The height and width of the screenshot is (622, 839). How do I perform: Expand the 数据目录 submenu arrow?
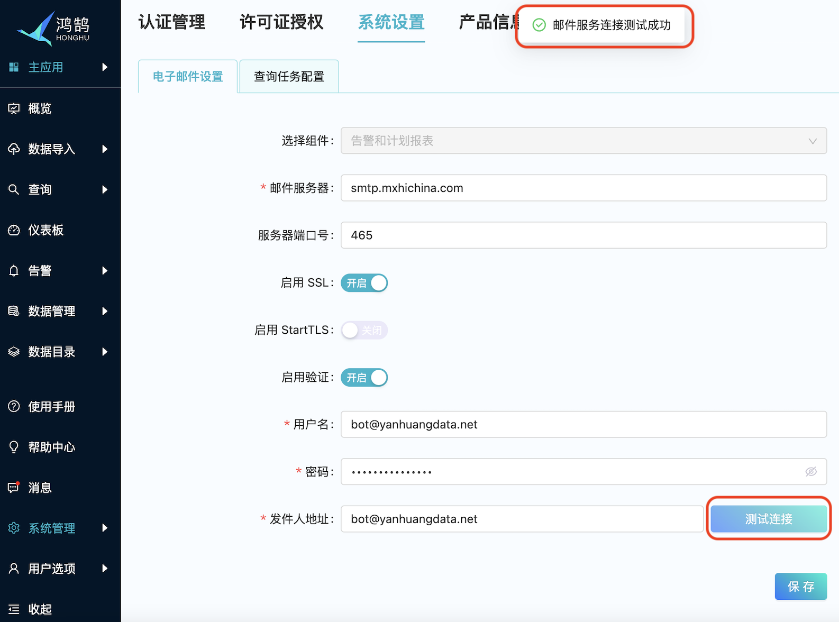pyautogui.click(x=105, y=352)
